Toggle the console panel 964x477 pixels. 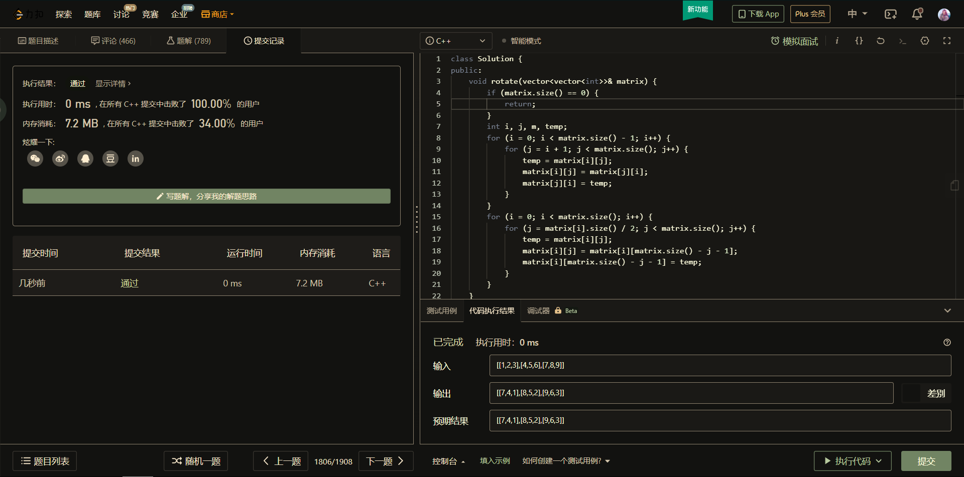point(448,461)
